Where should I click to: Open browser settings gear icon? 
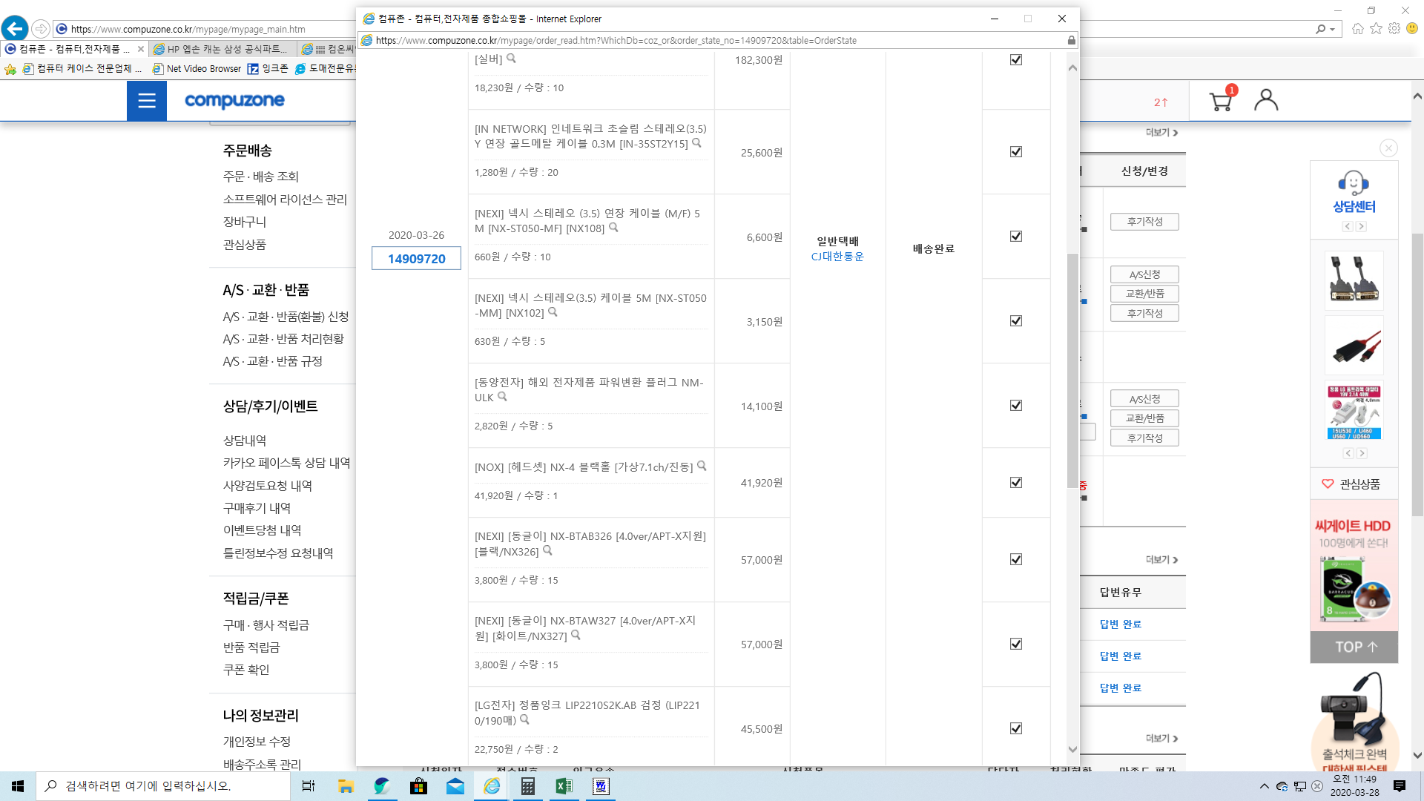1394,29
